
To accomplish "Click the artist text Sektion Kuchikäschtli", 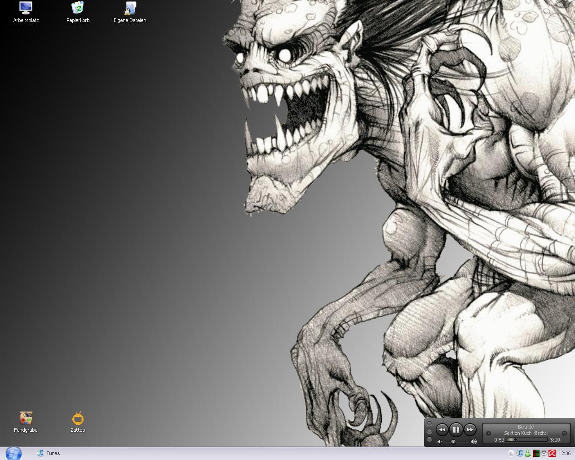I will 526,433.
